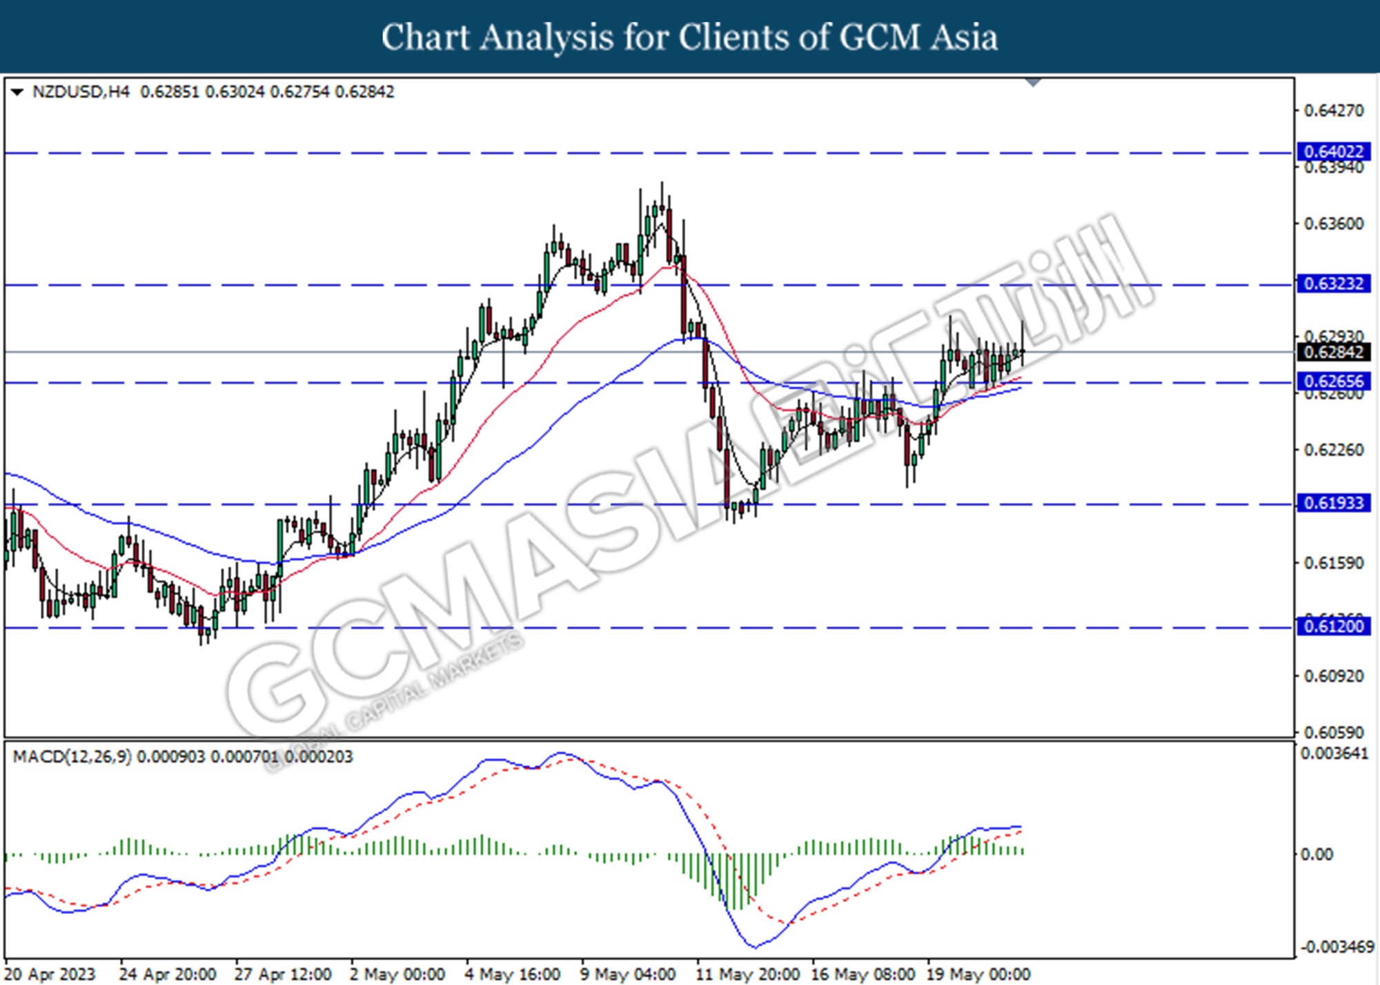Click the current price 0.62842 label
The width and height of the screenshot is (1380, 985).
click(x=1333, y=352)
